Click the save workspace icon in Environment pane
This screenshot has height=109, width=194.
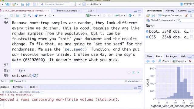point(153,15)
